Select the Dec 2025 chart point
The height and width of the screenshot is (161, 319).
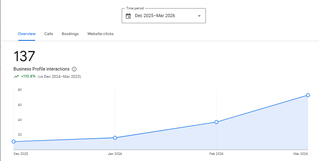point(13,141)
